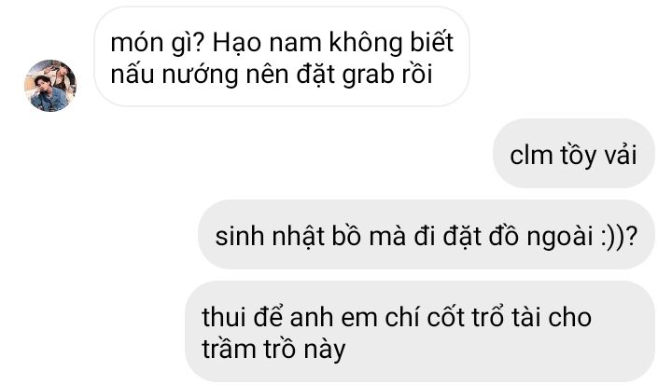672x385 pixels.
Task: Click the ':))?' emoticon text in sent message
Action: 619,236
